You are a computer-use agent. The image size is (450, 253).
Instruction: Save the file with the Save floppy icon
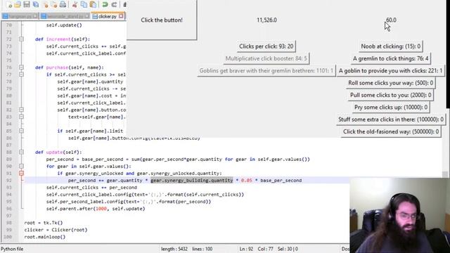(x=27, y=4)
